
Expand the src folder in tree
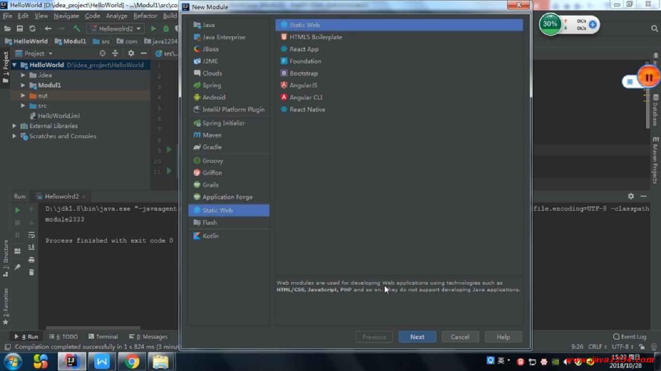point(23,105)
